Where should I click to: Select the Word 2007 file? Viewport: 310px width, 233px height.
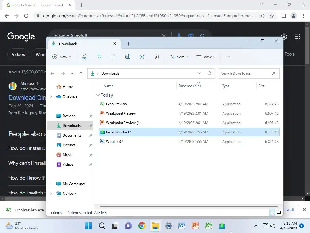[x=189, y=142]
